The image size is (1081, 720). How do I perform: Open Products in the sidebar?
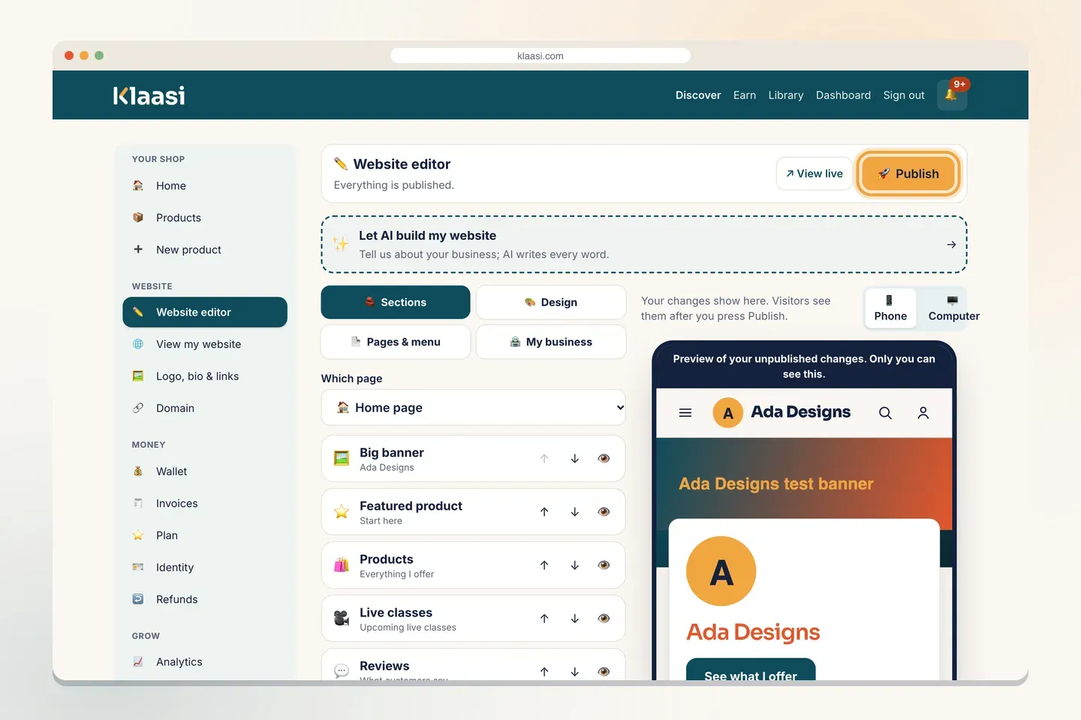click(x=205, y=217)
